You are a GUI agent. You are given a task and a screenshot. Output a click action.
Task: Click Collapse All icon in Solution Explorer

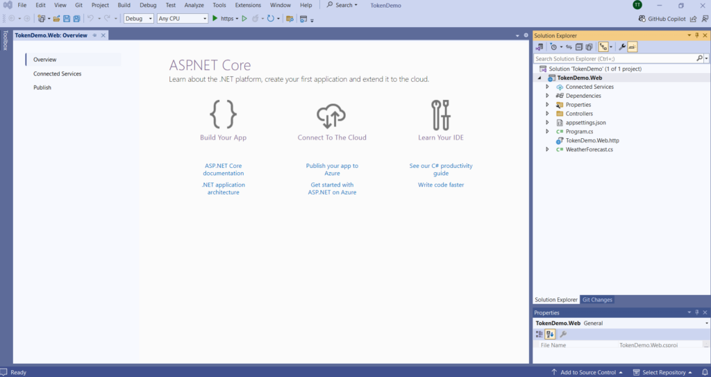click(579, 47)
